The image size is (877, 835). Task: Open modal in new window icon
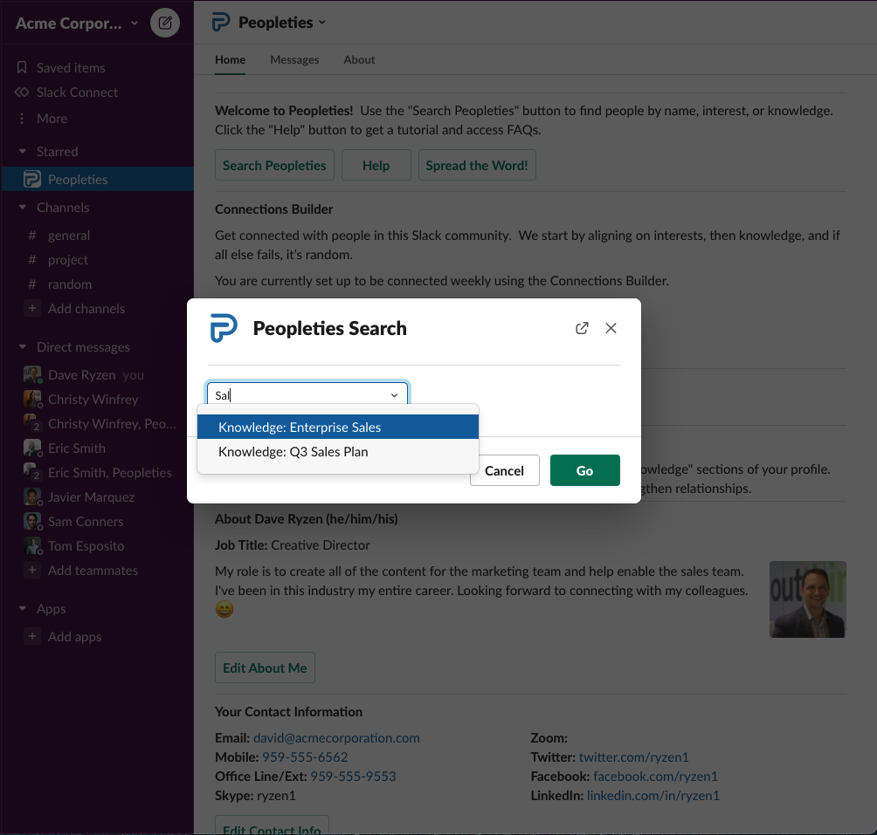(x=582, y=328)
